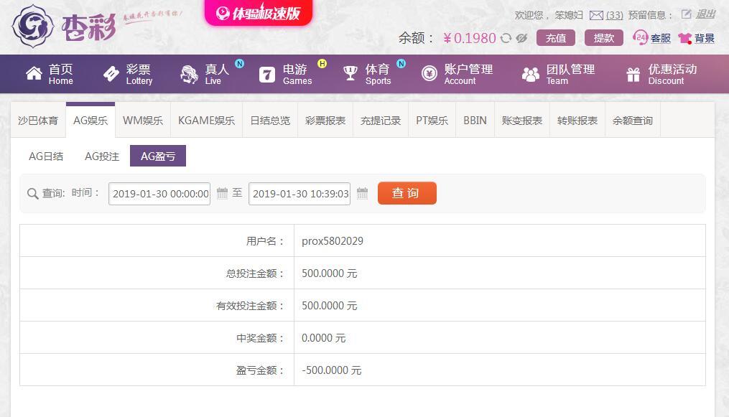The width and height of the screenshot is (729, 417).
Task: Click the 提款 withdraw button
Action: click(x=604, y=38)
